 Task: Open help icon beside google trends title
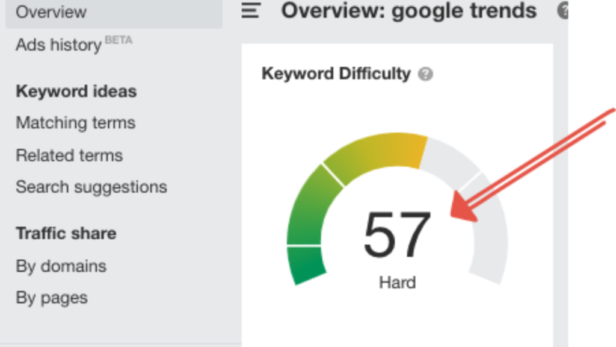pos(563,11)
